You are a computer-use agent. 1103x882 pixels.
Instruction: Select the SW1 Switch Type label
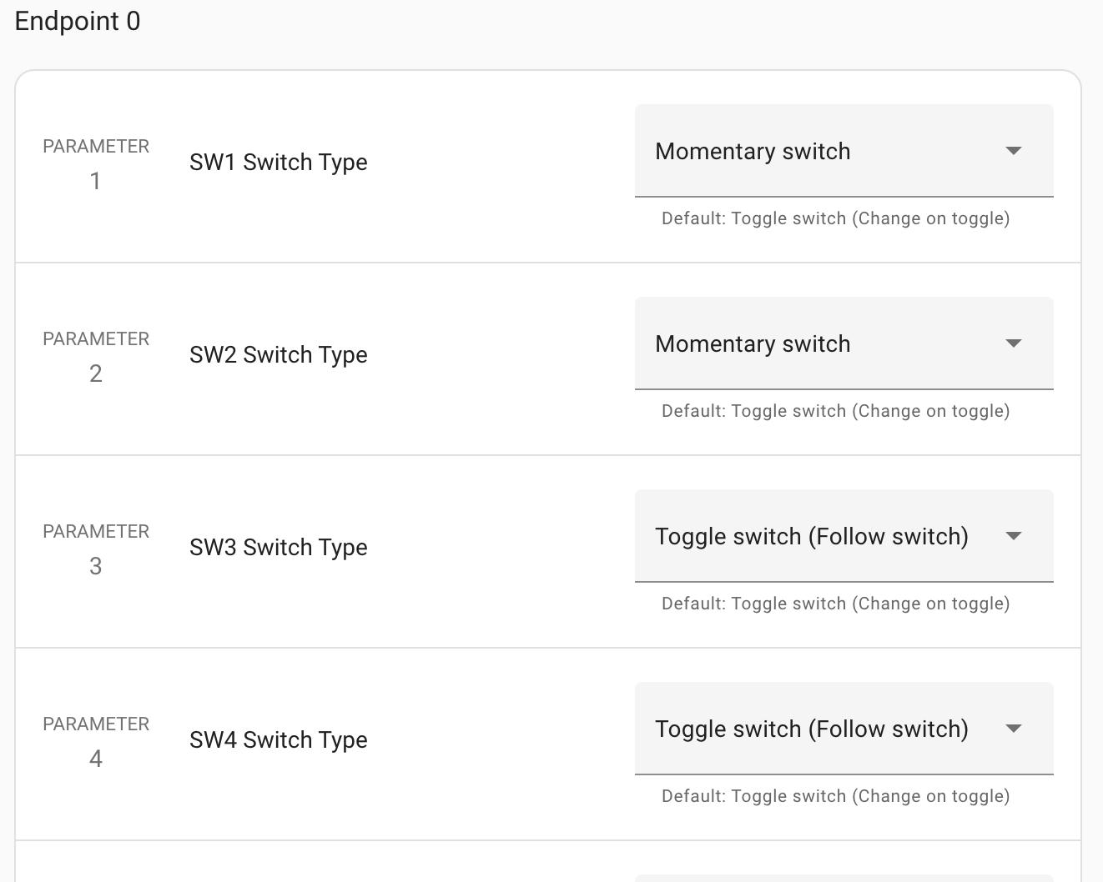(279, 163)
